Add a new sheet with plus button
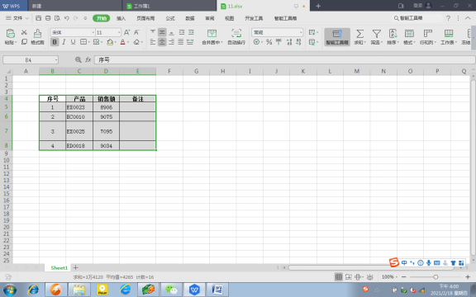476x297 pixels. point(75,267)
